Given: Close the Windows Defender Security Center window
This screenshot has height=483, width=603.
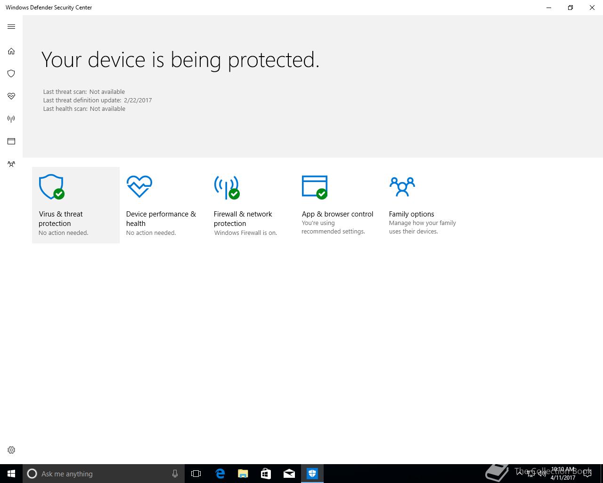Looking at the screenshot, I should (592, 8).
